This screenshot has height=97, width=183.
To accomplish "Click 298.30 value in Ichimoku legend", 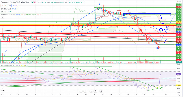I will 23,14.
